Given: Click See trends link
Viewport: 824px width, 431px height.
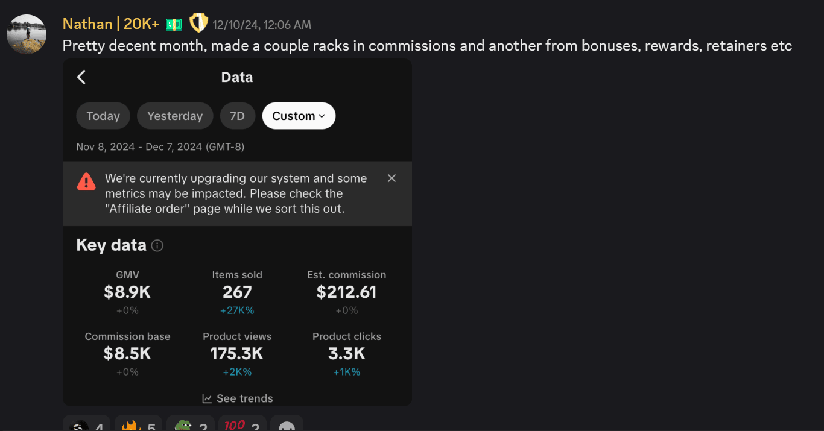Looking at the screenshot, I should [238, 398].
